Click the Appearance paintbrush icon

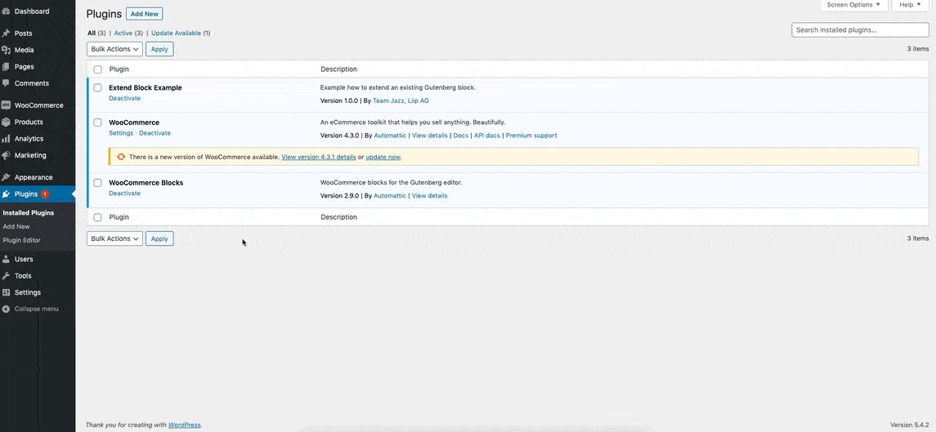tap(6, 177)
